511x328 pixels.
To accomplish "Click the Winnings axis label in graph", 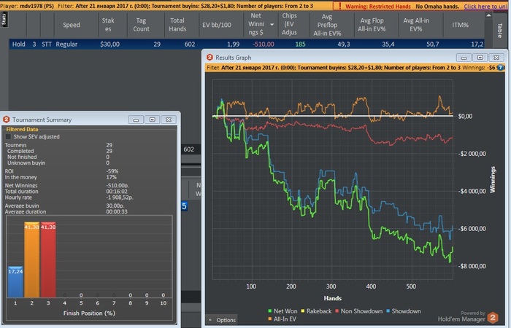I will (x=493, y=179).
